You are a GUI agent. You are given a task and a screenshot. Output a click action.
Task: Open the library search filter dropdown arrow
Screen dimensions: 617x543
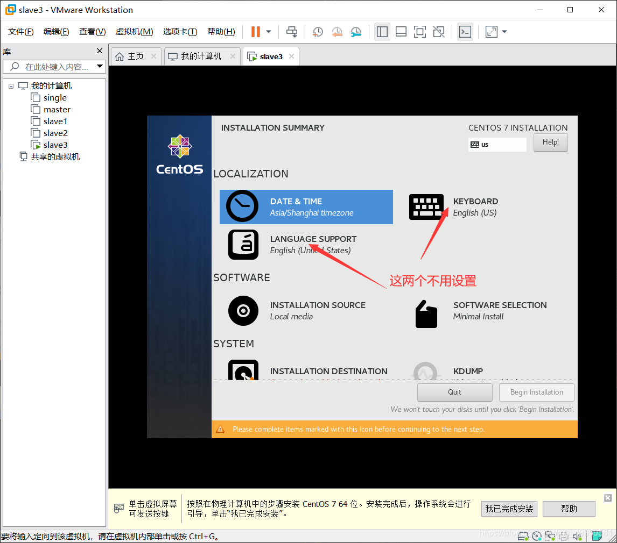(100, 67)
